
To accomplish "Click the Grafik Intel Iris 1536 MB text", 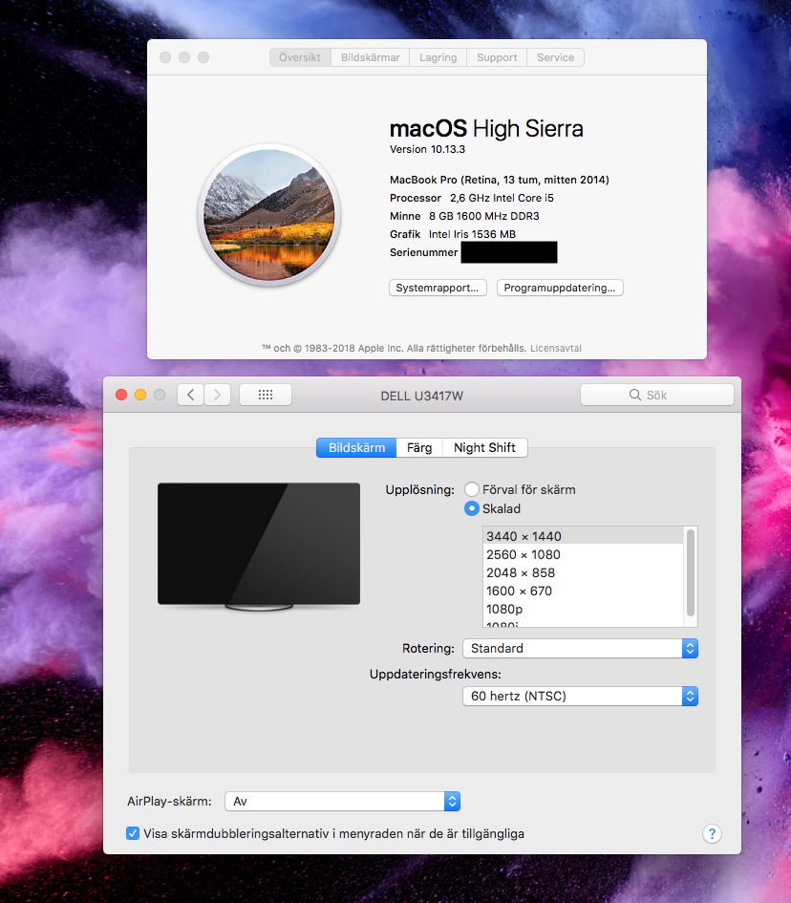I will [453, 234].
